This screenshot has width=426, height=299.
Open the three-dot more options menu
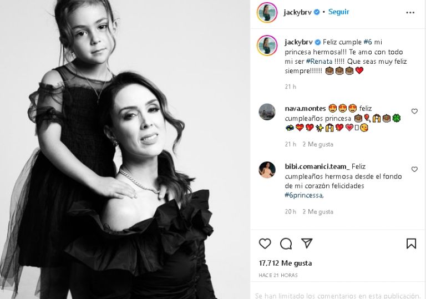pos(410,13)
